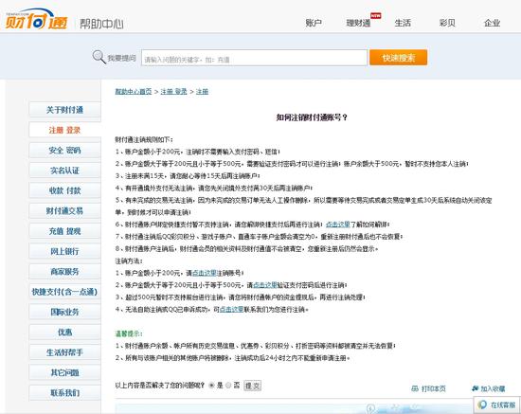Open sidebar item 网上银行
The image size is (521, 414).
(x=64, y=251)
